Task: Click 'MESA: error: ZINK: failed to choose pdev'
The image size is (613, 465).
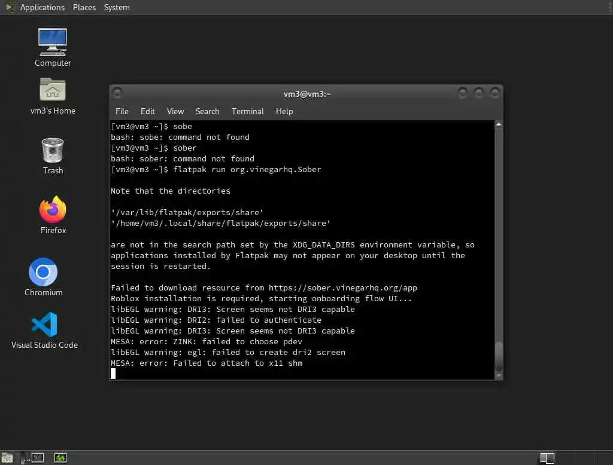Action: click(207, 342)
